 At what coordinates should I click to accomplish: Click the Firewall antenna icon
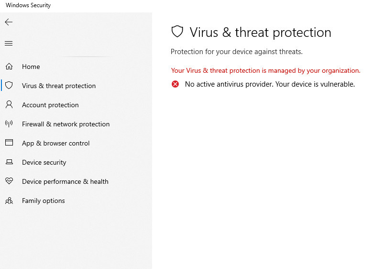pos(9,123)
